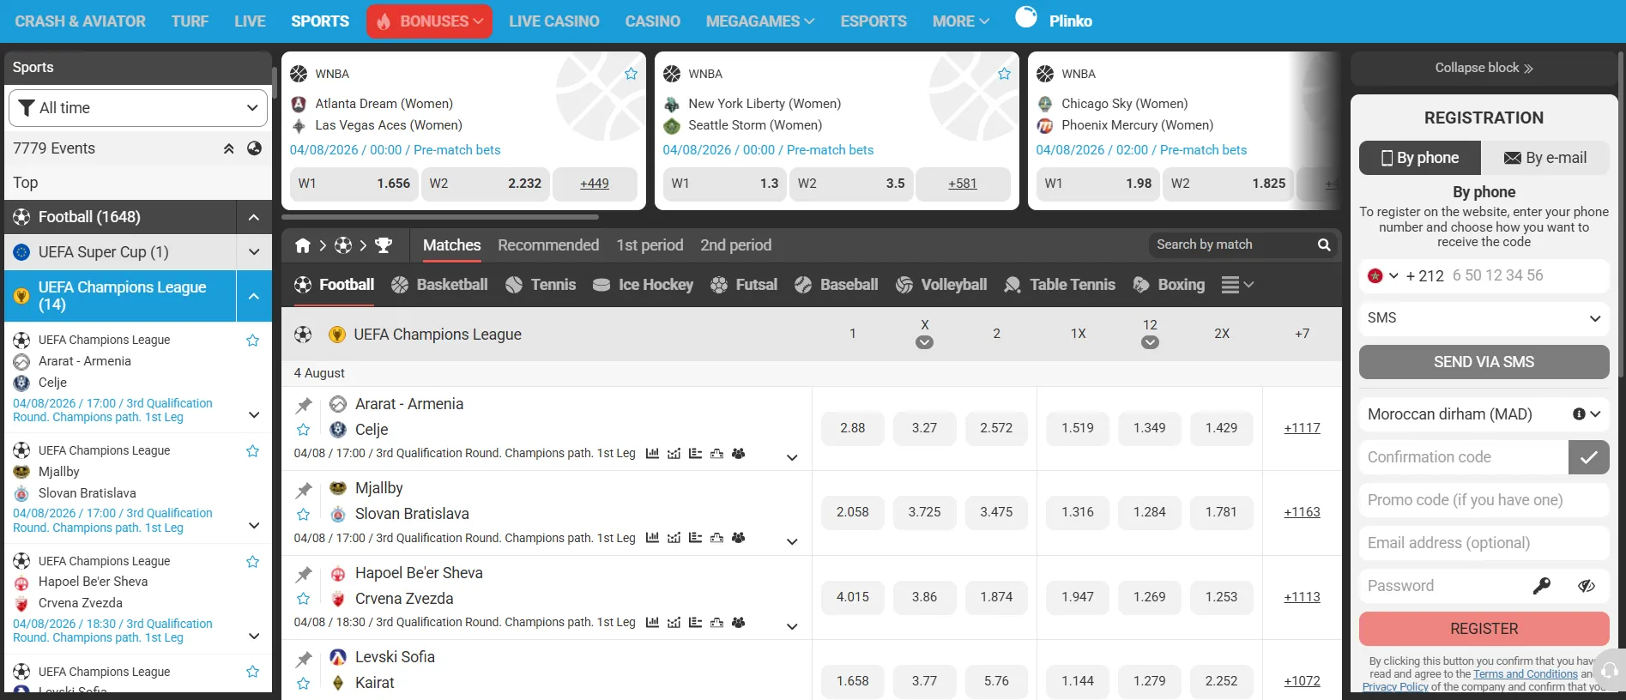Favorite the Ararat - Armenia vs Celje match row
The width and height of the screenshot is (1626, 700).
pyautogui.click(x=303, y=430)
